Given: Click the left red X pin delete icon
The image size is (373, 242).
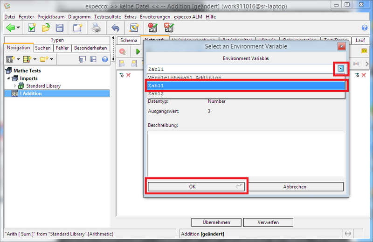Looking at the screenshot, I should tap(129, 75).
